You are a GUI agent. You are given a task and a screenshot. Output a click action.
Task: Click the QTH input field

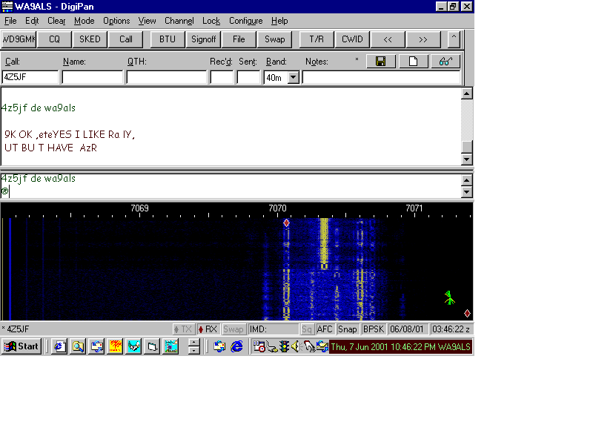pos(166,77)
